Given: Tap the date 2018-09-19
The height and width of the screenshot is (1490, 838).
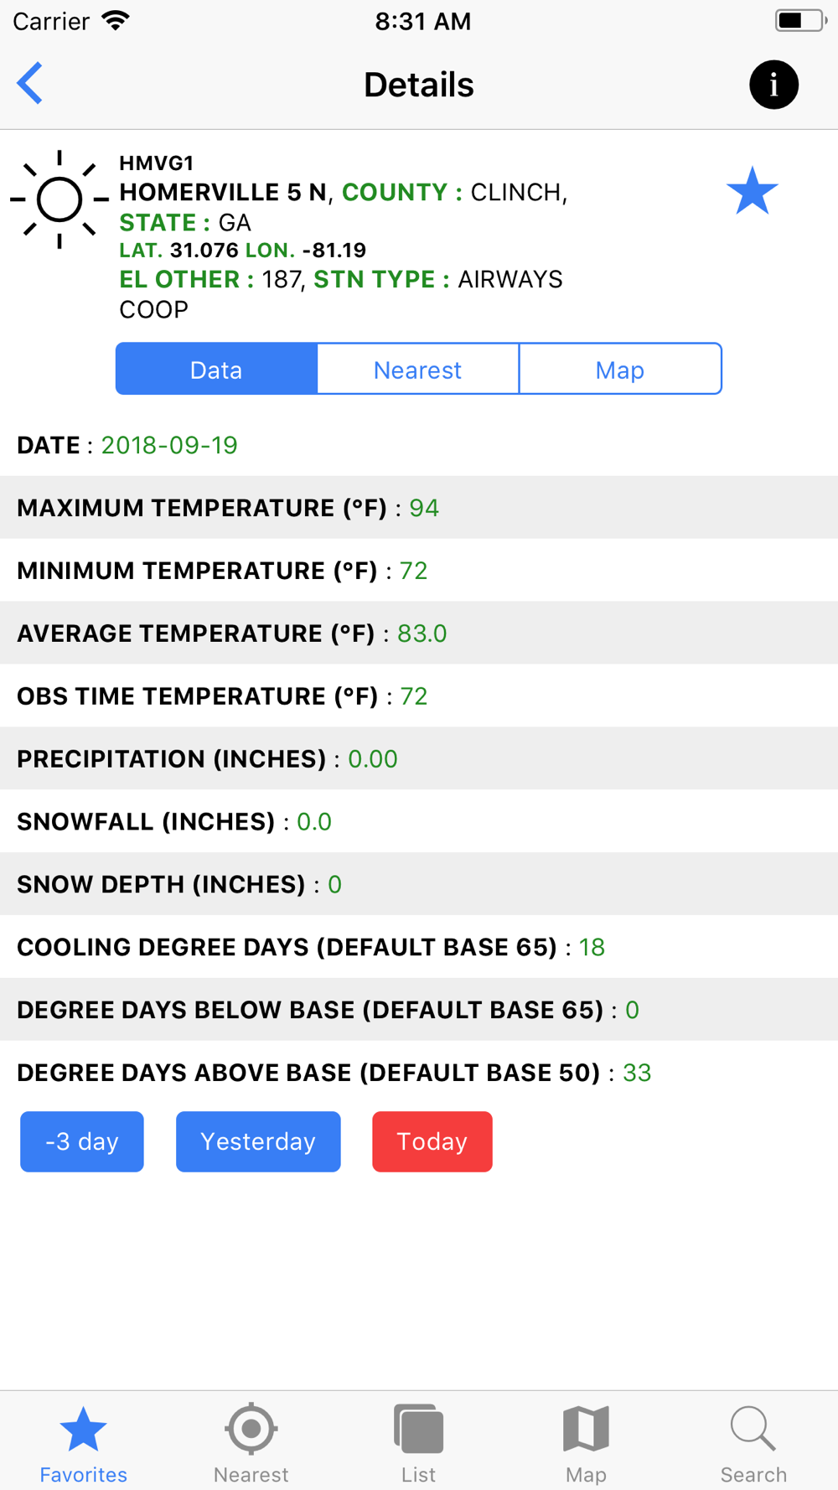Looking at the screenshot, I should pos(169,445).
